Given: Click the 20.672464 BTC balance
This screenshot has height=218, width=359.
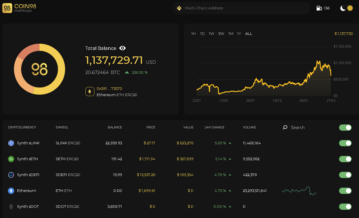Looking at the screenshot, I should [103, 73].
